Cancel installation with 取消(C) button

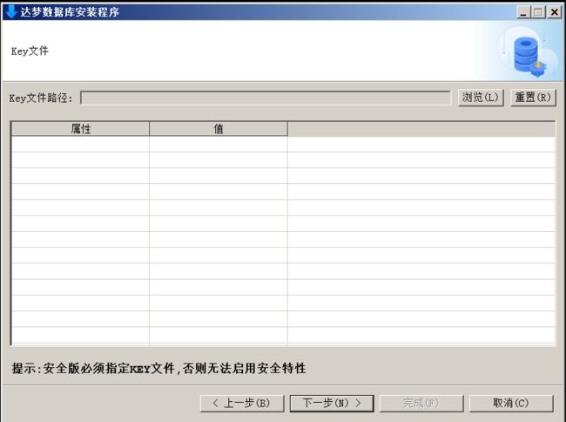pos(511,403)
